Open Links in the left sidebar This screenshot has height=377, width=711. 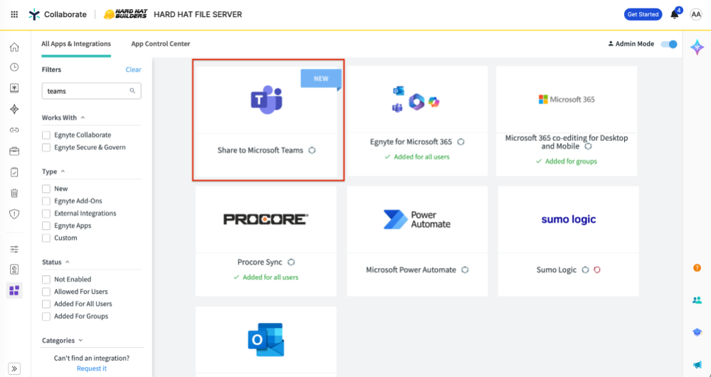click(14, 130)
